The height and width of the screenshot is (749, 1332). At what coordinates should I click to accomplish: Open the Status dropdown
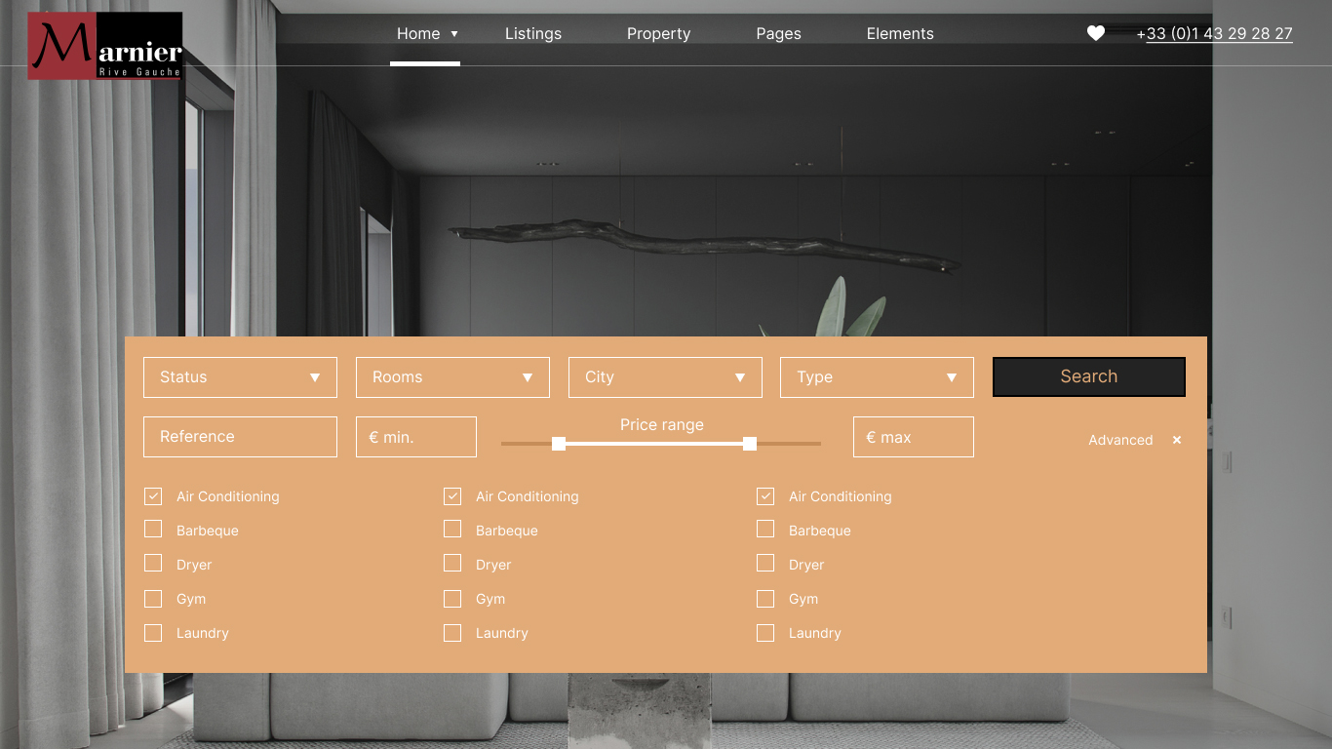pos(240,377)
